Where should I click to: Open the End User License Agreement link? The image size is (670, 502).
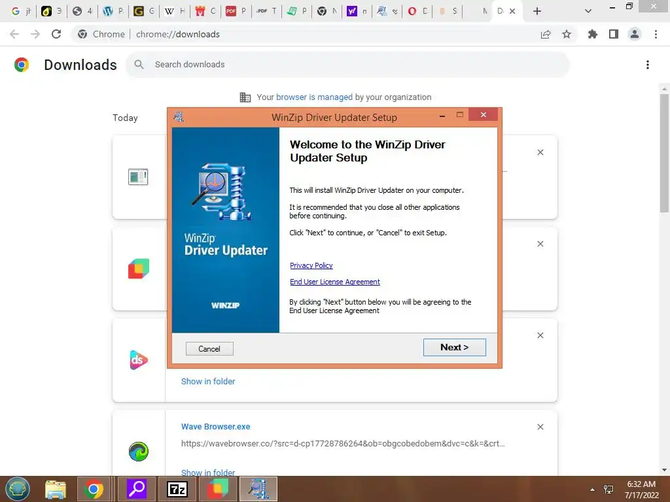click(334, 282)
